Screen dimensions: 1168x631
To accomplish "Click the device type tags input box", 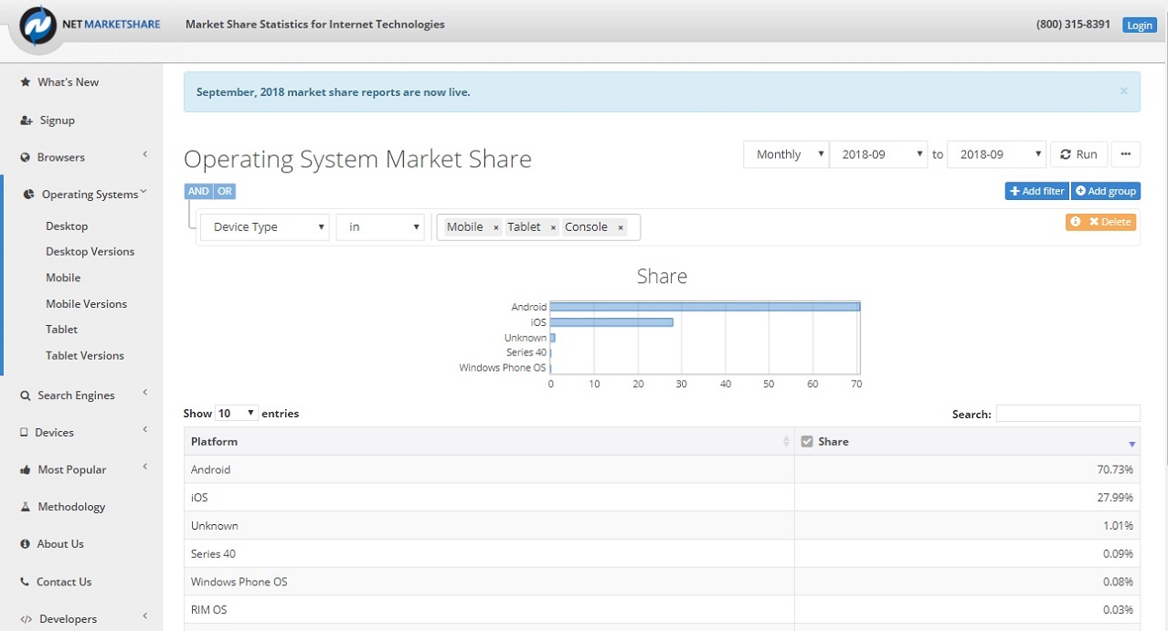I will click(x=538, y=227).
